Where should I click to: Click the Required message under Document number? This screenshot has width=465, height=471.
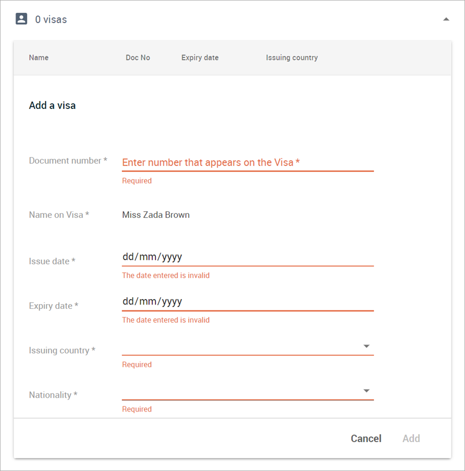point(137,181)
